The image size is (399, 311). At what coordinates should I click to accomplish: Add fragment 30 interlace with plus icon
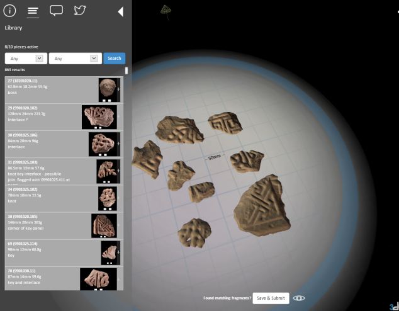(x=118, y=145)
